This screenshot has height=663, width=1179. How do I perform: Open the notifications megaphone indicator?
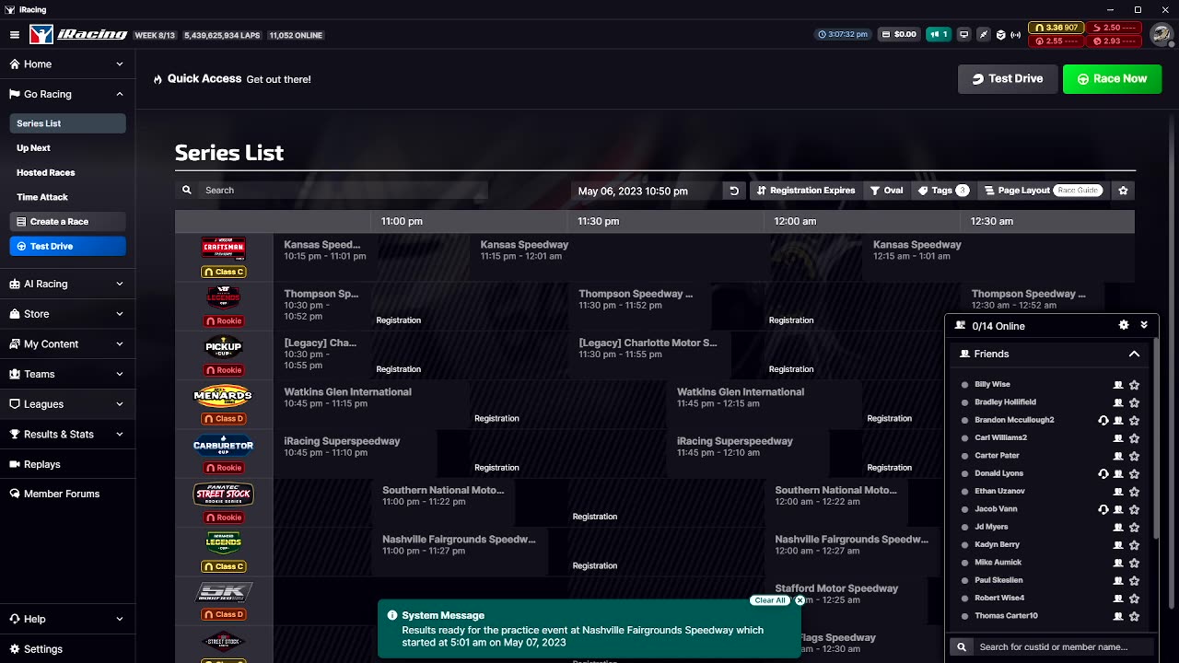[x=938, y=34]
